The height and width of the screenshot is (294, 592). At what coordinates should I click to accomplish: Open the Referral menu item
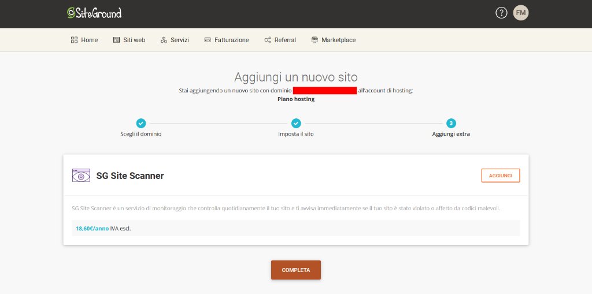tap(280, 40)
